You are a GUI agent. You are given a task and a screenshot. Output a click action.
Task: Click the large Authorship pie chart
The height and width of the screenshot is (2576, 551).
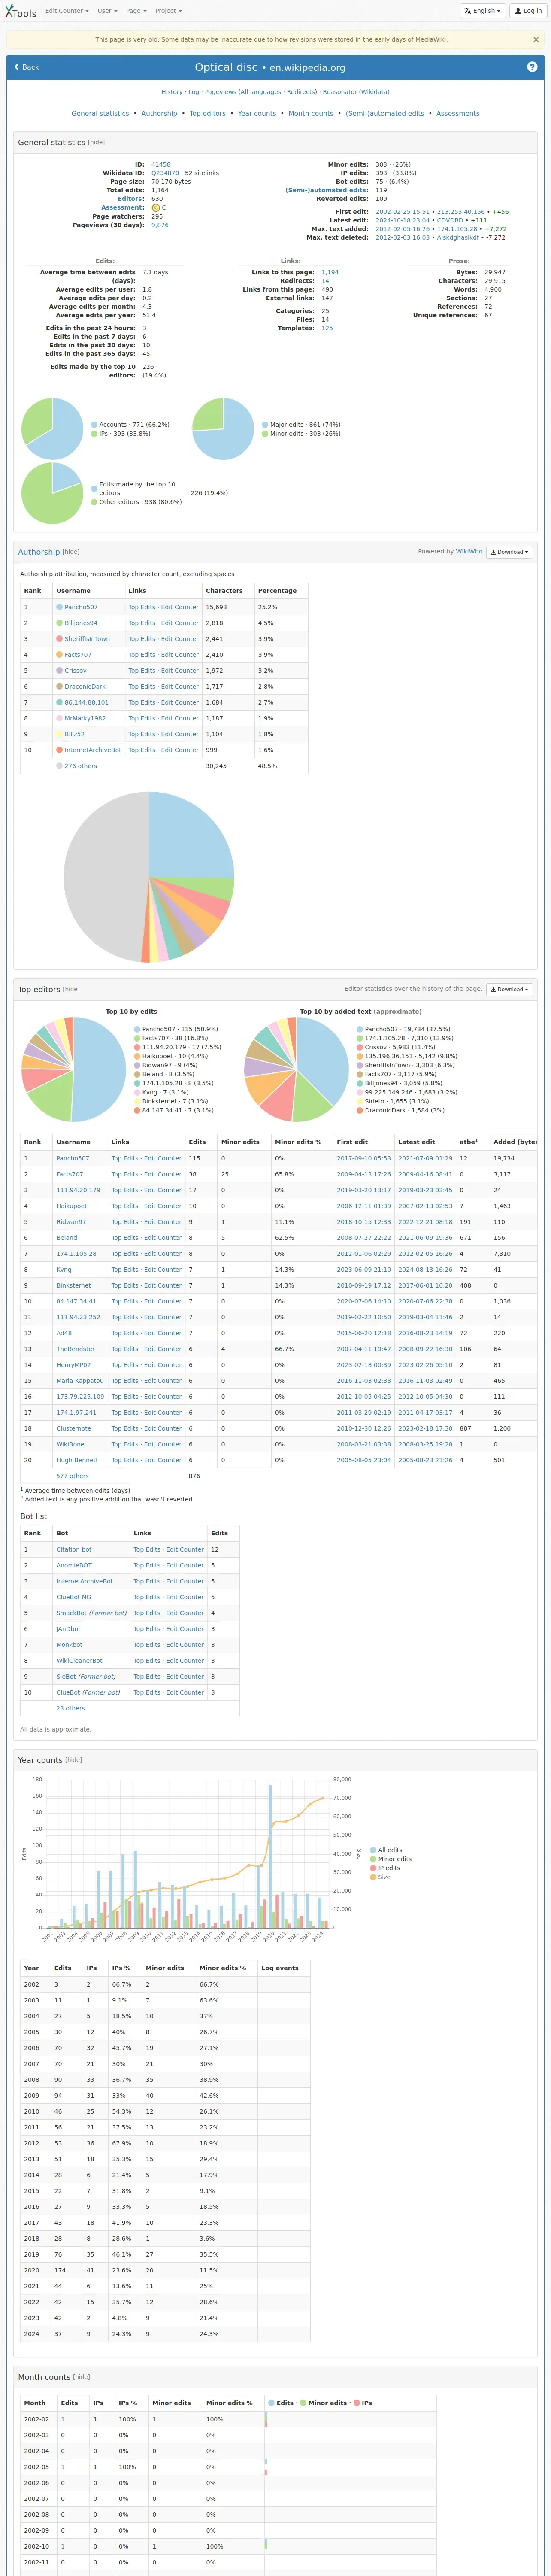[x=149, y=877]
